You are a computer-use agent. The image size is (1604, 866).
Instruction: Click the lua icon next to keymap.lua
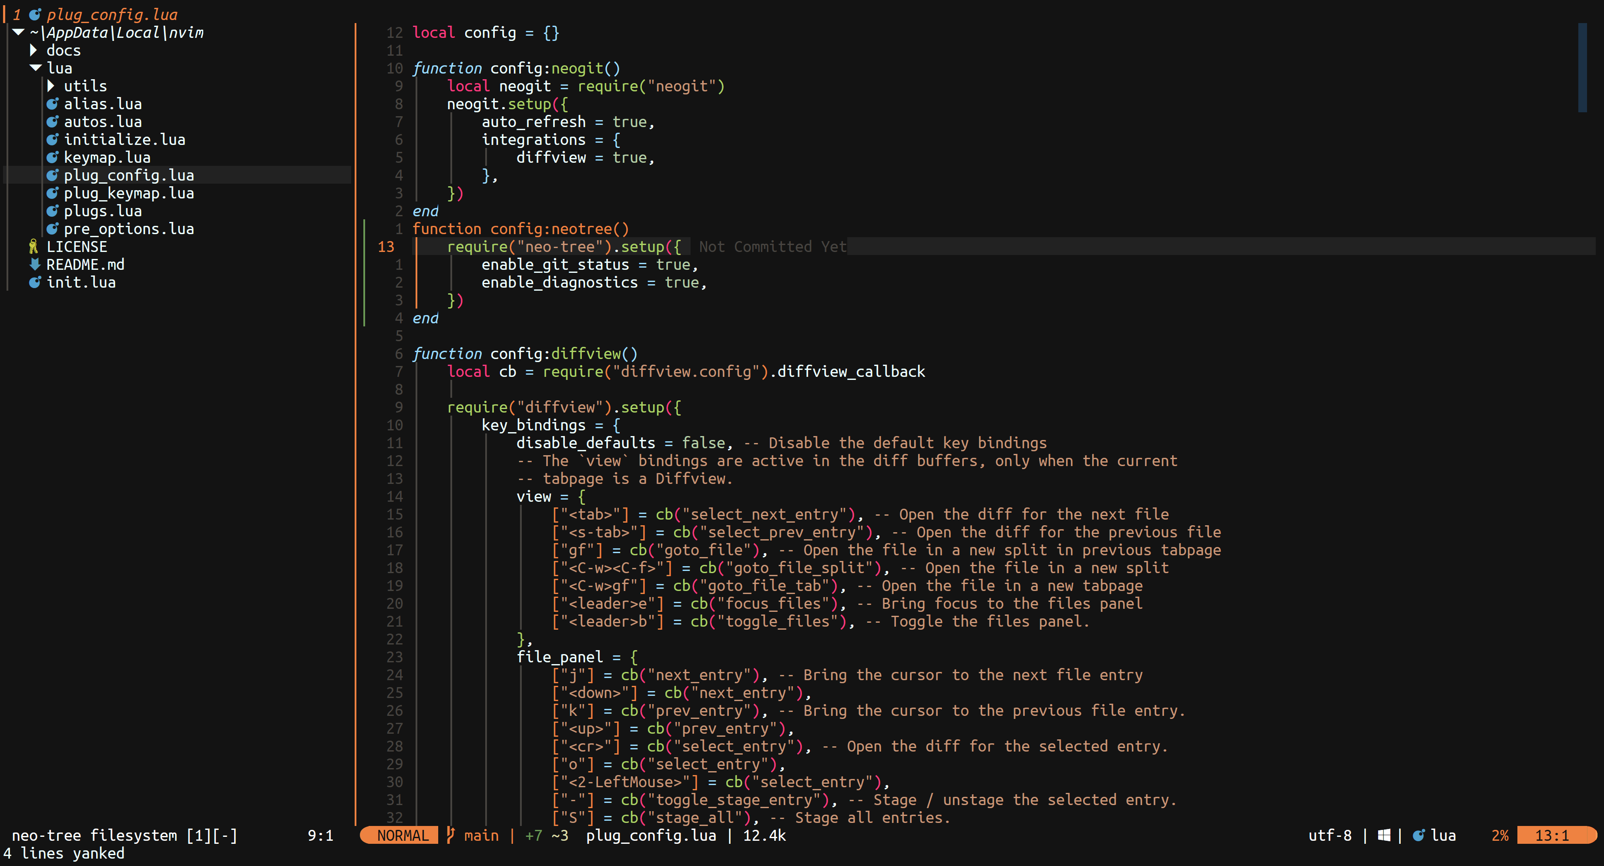(x=52, y=158)
